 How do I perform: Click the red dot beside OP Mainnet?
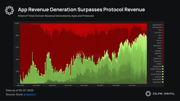point(163,27)
